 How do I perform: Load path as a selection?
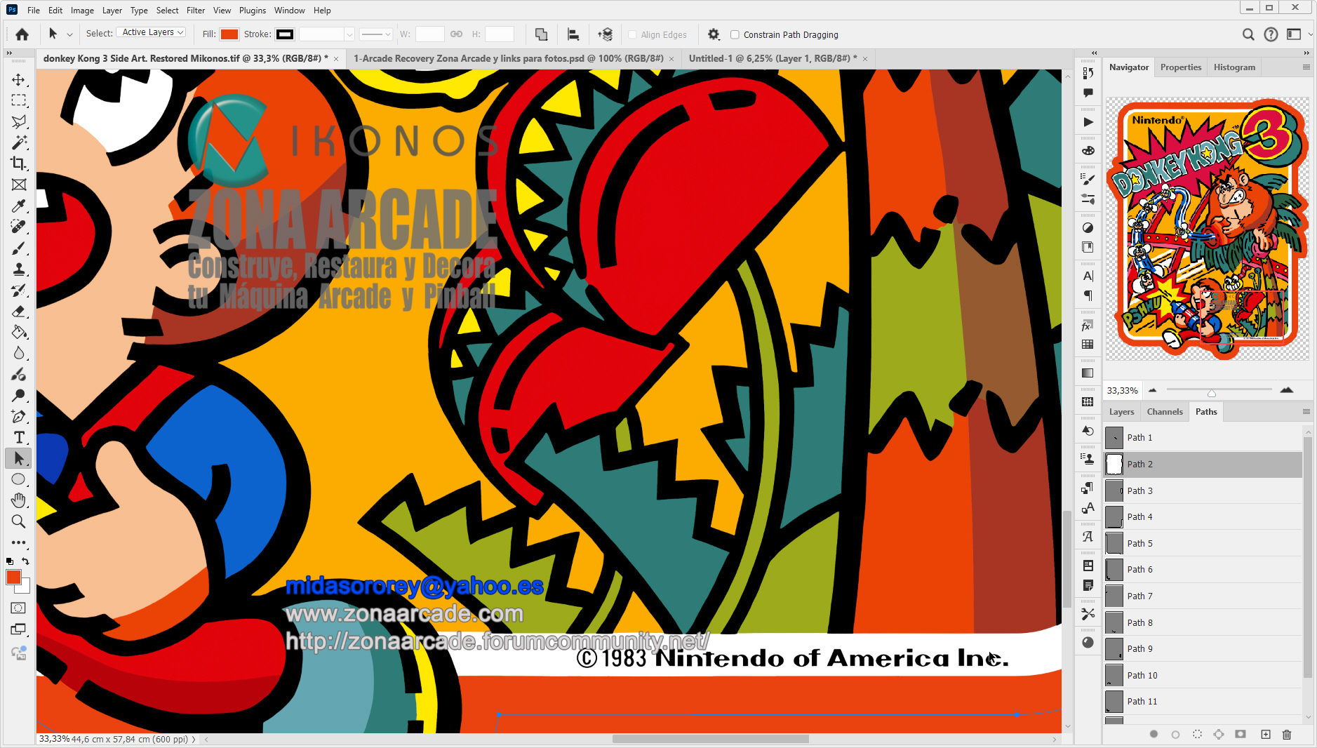(x=1197, y=734)
